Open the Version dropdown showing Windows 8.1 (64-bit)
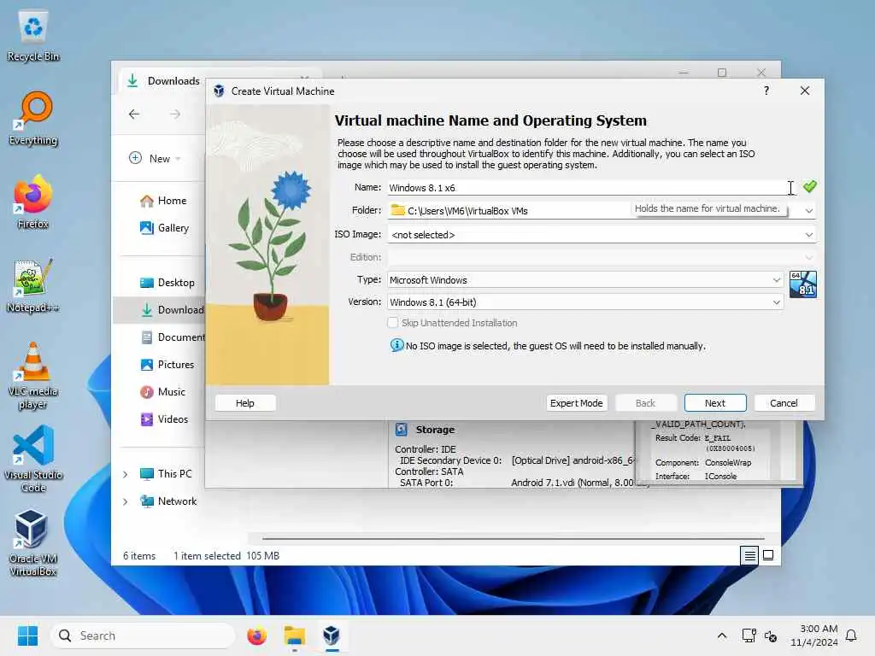This screenshot has height=656, width=875. click(x=585, y=302)
